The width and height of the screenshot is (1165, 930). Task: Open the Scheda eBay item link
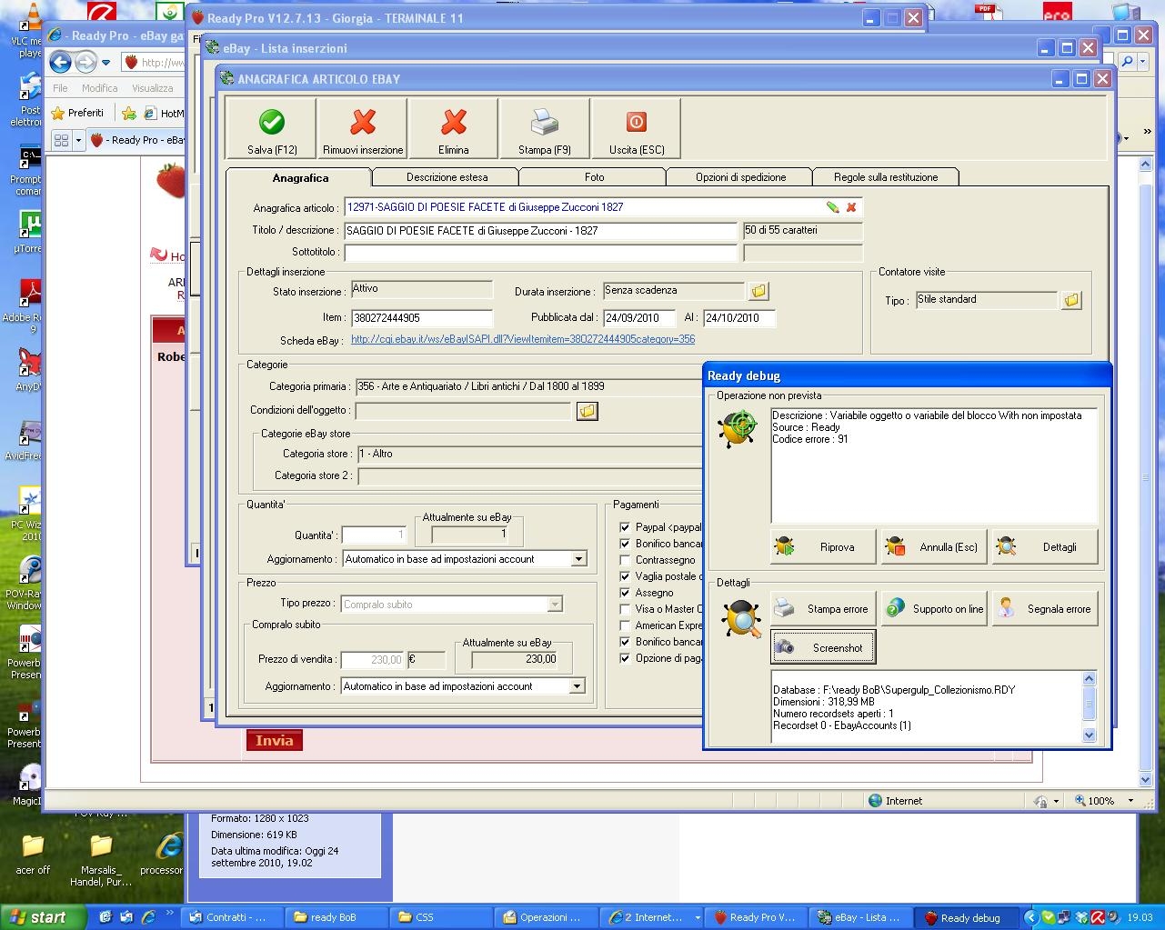tap(522, 340)
